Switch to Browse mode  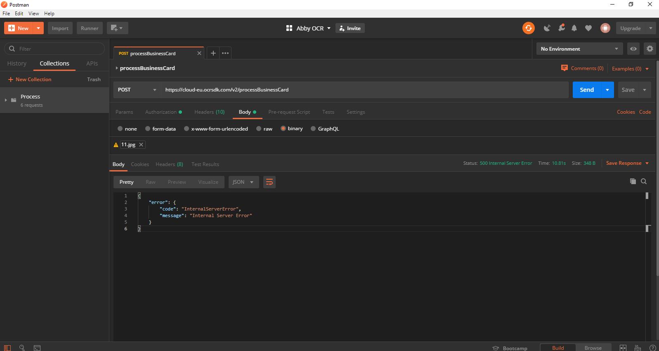point(593,348)
